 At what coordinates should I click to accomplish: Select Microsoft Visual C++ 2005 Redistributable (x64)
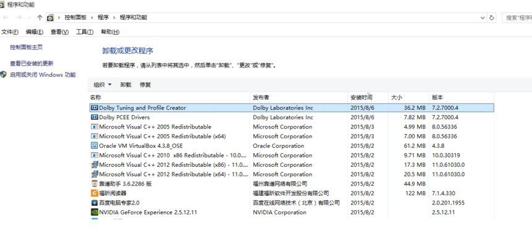pos(292,137)
